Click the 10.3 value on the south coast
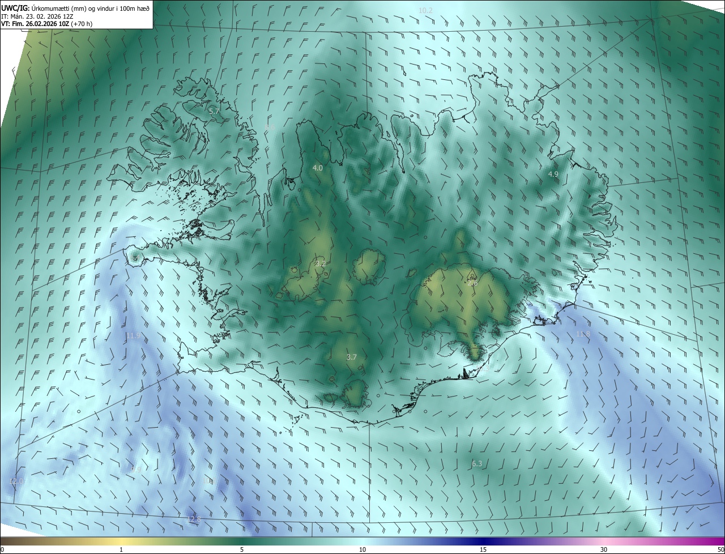The width and height of the screenshot is (725, 554). pos(481,369)
